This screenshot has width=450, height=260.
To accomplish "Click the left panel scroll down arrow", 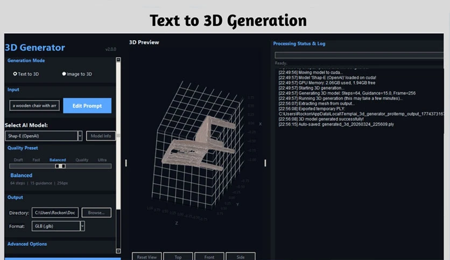I will tap(118, 251).
